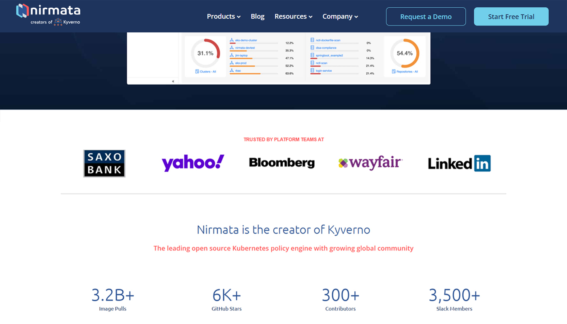567x324 pixels.
Task: Click the Yahoo logo
Action: pos(193,163)
